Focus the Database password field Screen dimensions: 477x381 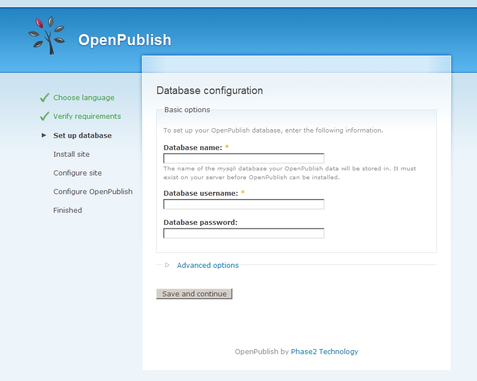click(x=244, y=233)
